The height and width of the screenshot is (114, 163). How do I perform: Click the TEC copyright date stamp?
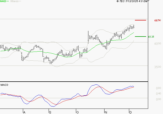pyautogui.click(x=133, y=1)
